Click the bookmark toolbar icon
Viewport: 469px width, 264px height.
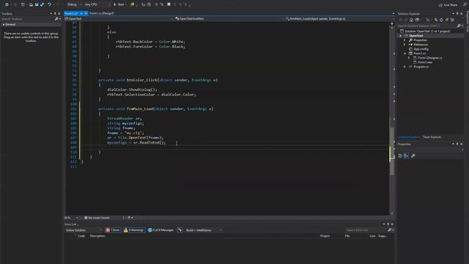click(x=169, y=4)
